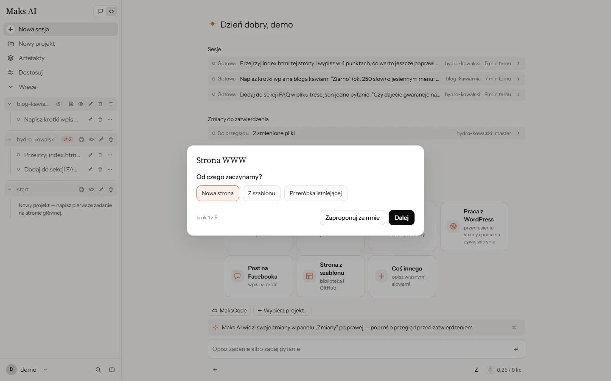Toggle visibility eye on hydro-kowalski project
Image resolution: width=611 pixels, height=381 pixels.
pyautogui.click(x=91, y=140)
